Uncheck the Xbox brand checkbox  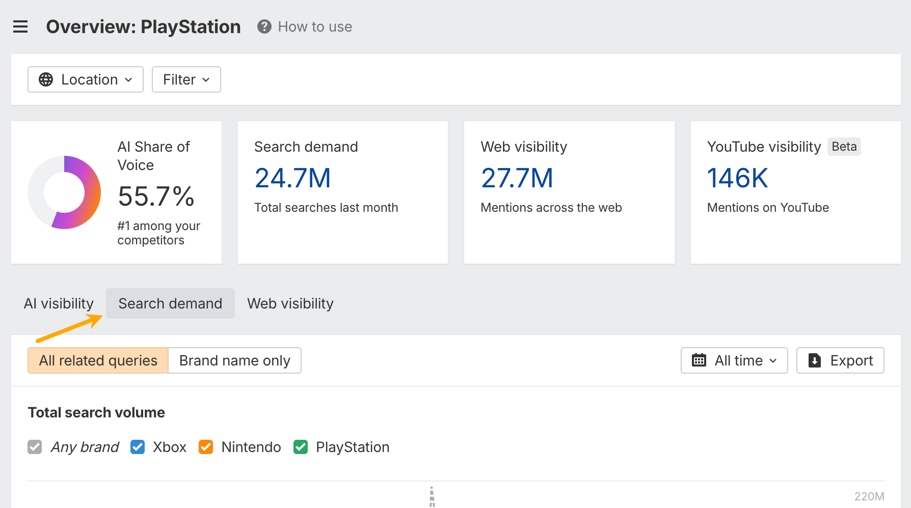pyautogui.click(x=138, y=447)
